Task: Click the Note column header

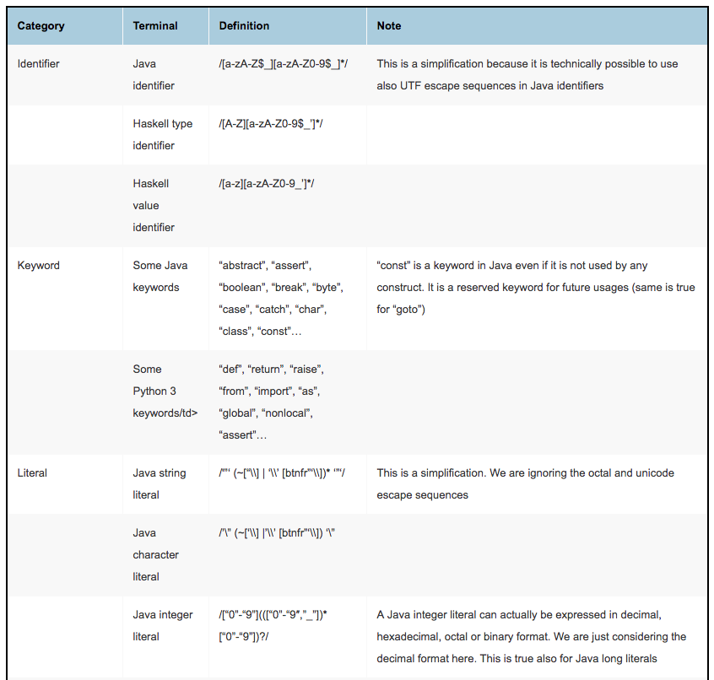Action: [389, 26]
